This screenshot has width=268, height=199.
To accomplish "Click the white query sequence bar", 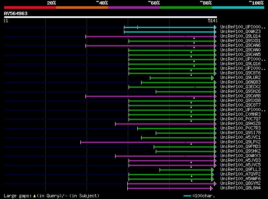I will pyautogui.click(x=111, y=17).
